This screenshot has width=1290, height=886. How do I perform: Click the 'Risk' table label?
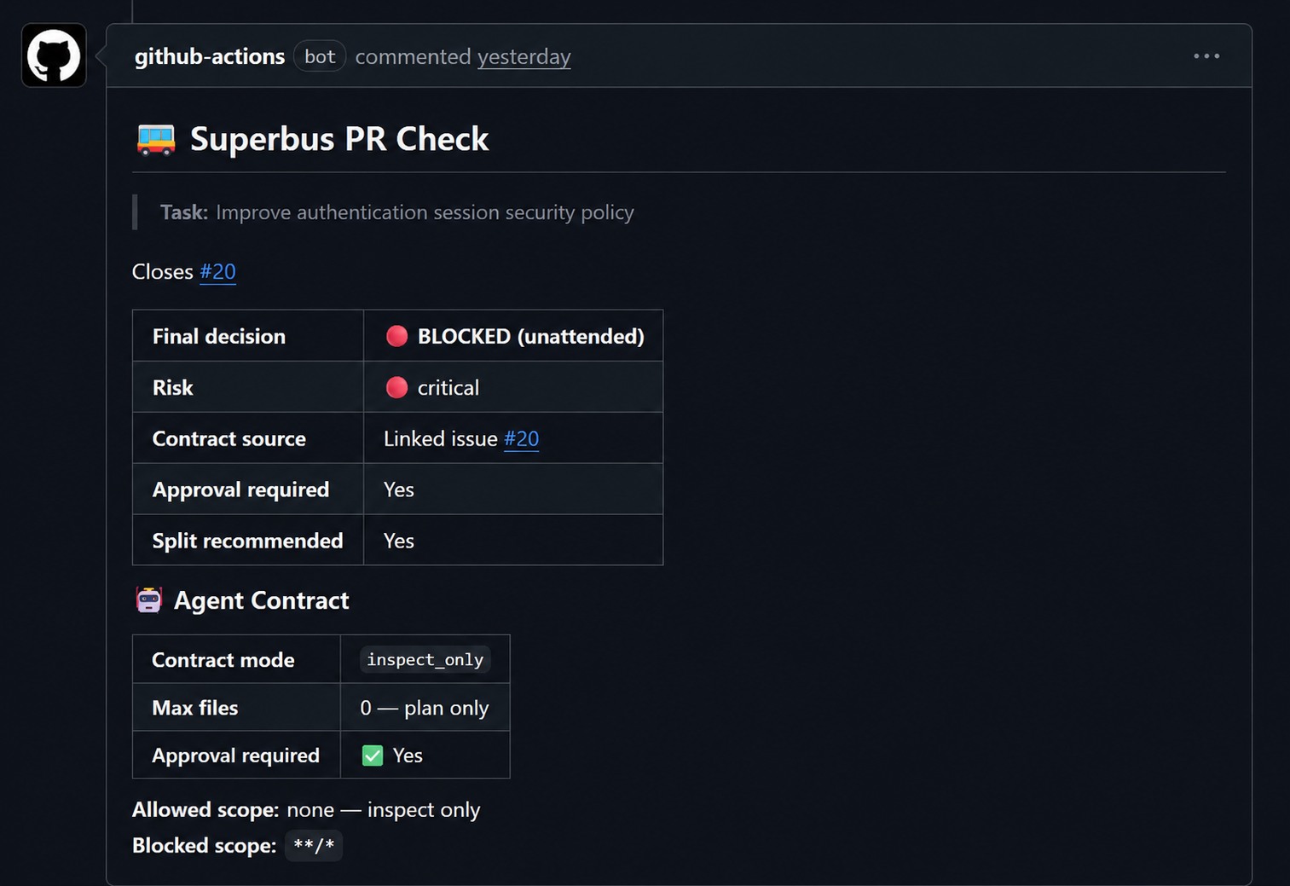coord(173,387)
